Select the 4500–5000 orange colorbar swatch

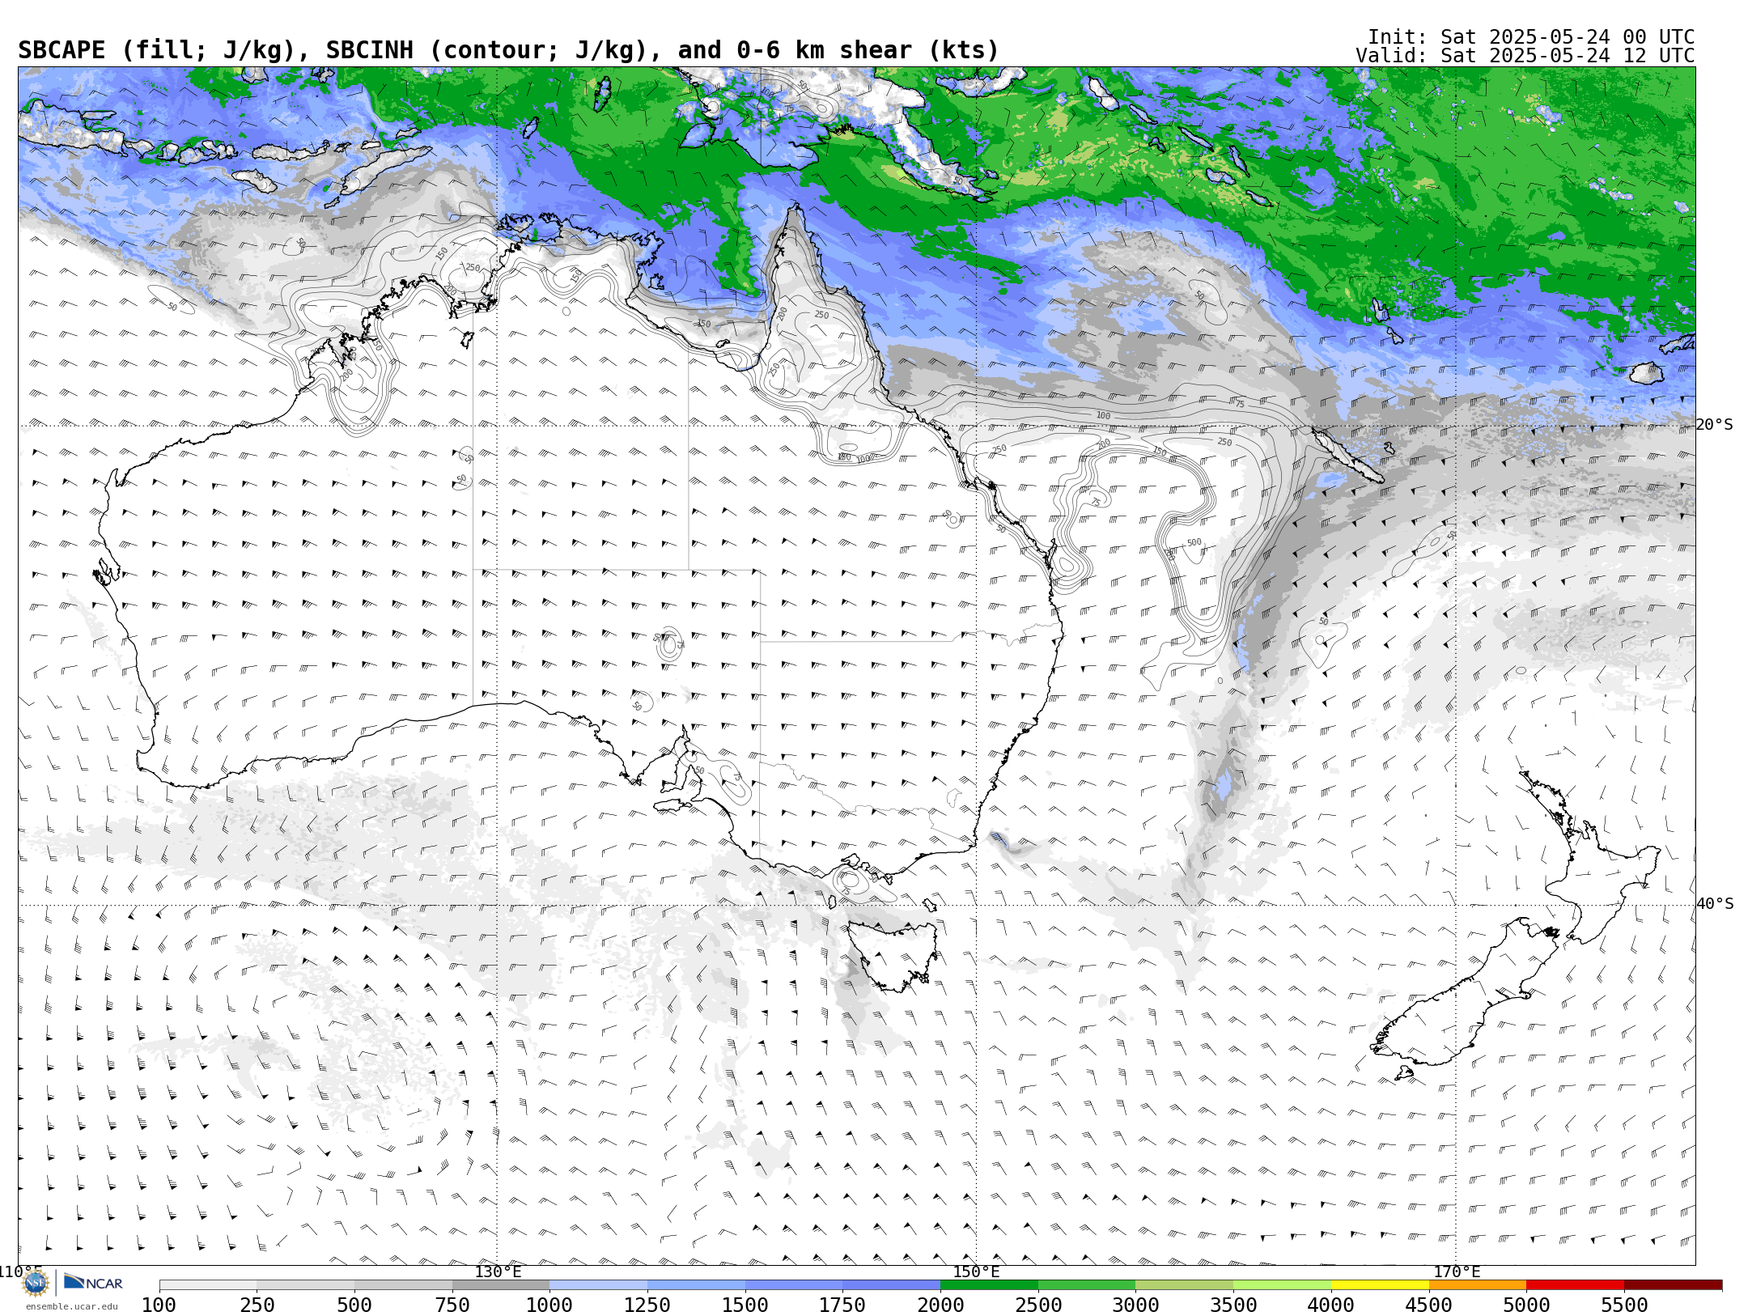pos(1478,1285)
